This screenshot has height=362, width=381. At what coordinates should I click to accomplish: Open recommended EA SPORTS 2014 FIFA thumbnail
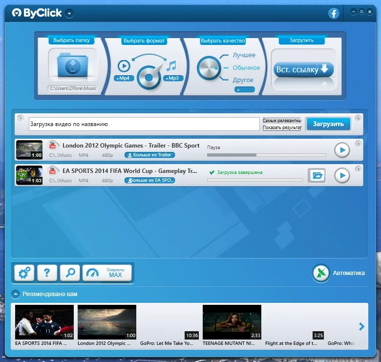[x=44, y=322]
